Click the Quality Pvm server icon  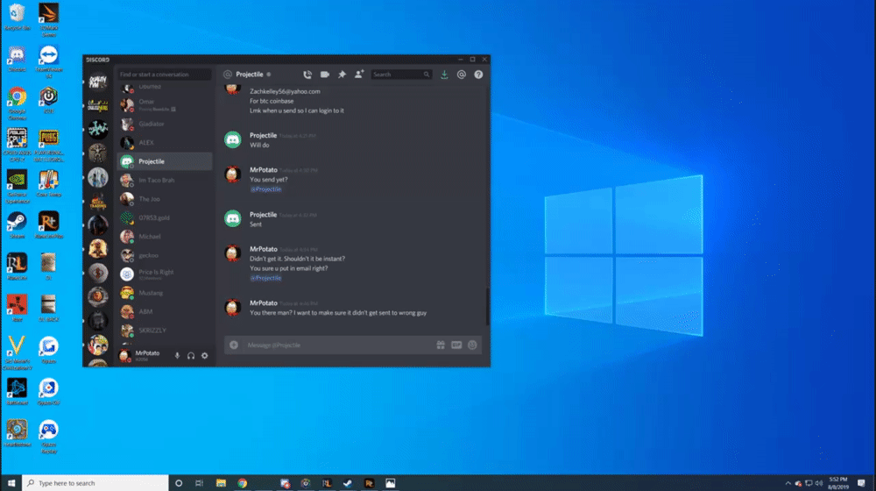tap(98, 82)
